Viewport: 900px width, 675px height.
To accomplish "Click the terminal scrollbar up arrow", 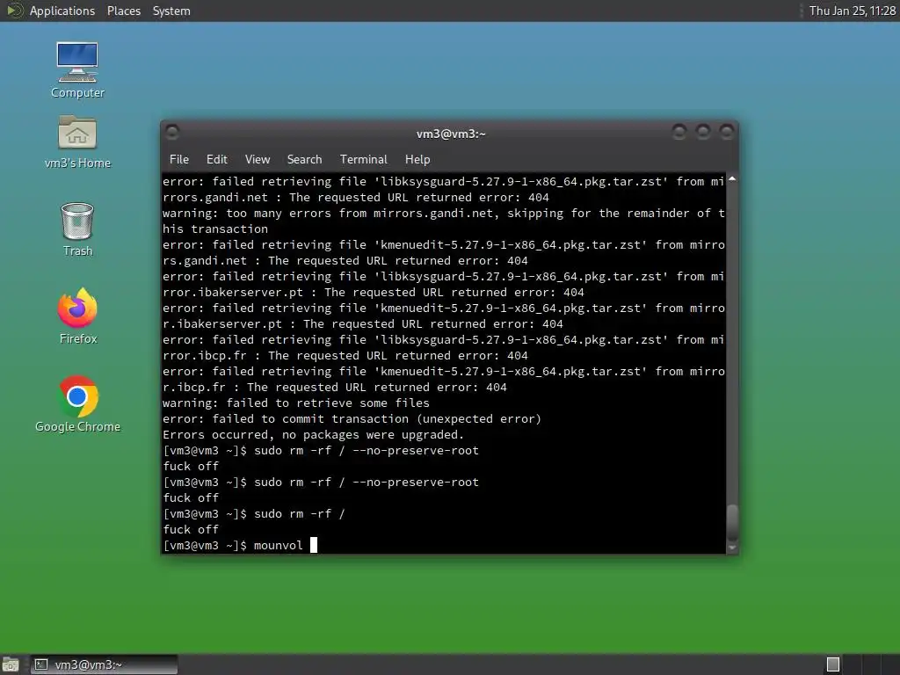I will coord(732,179).
